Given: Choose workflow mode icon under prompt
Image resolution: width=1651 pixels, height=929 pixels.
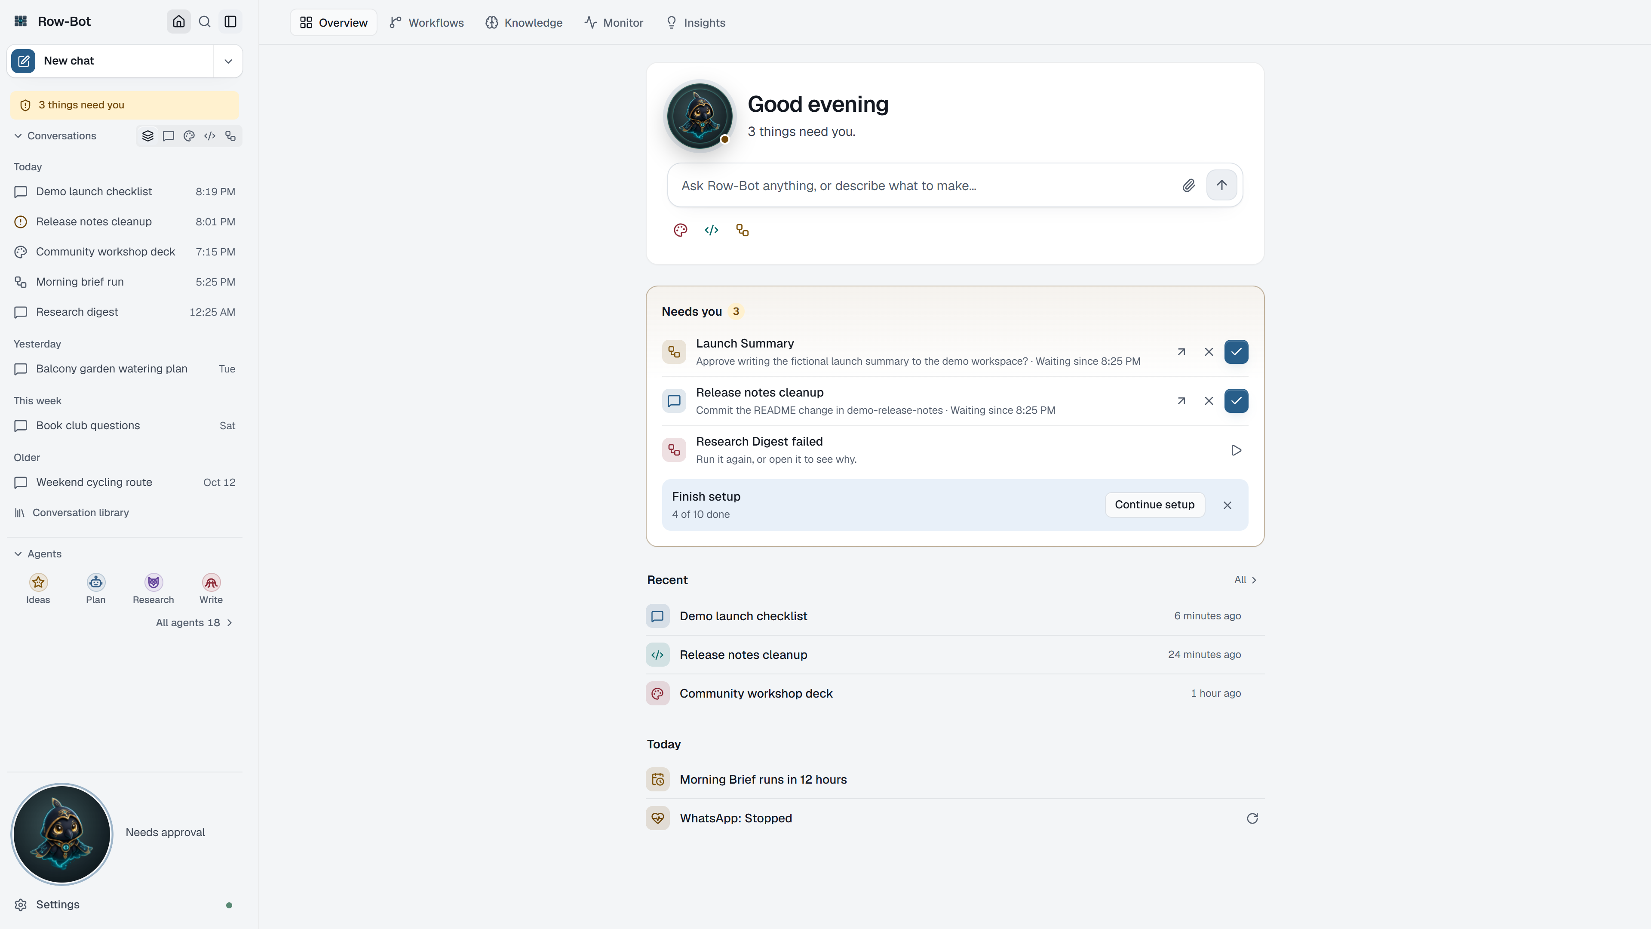Looking at the screenshot, I should pyautogui.click(x=742, y=230).
